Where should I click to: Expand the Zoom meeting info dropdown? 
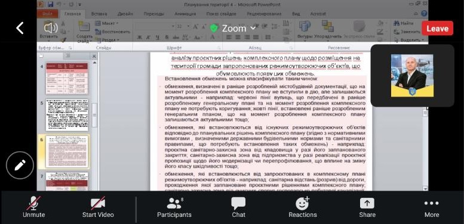pos(233,29)
